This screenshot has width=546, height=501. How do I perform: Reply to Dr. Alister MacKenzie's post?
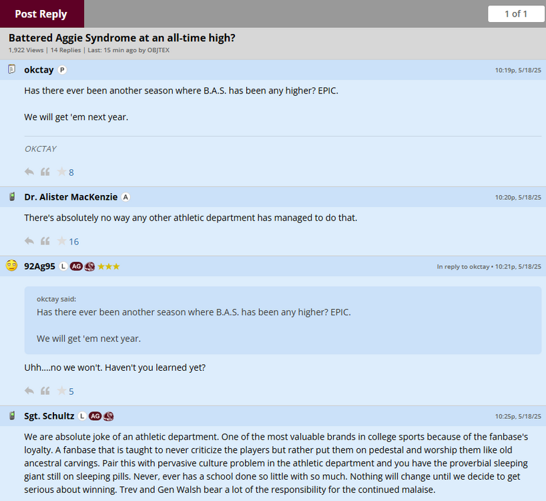(x=29, y=241)
